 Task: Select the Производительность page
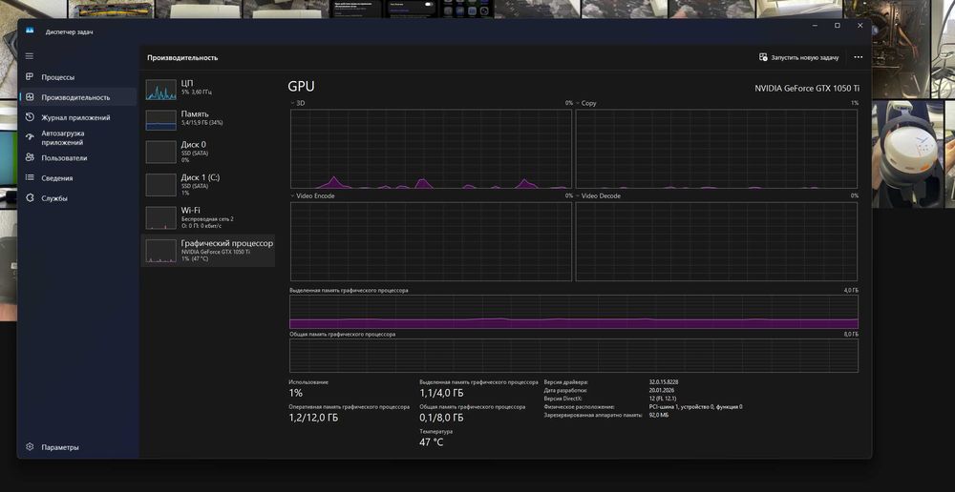78,97
